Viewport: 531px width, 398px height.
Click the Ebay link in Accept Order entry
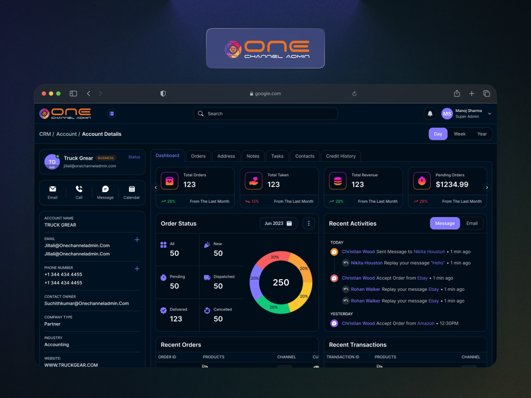[422, 278]
